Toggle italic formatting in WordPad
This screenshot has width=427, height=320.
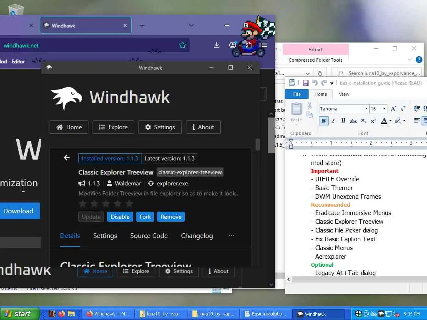333,121
